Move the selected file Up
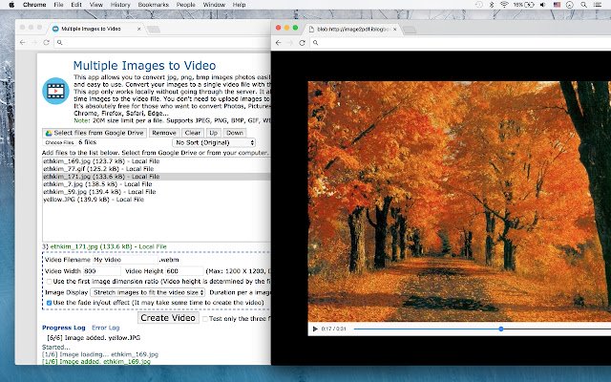611x382 pixels. 213,133
